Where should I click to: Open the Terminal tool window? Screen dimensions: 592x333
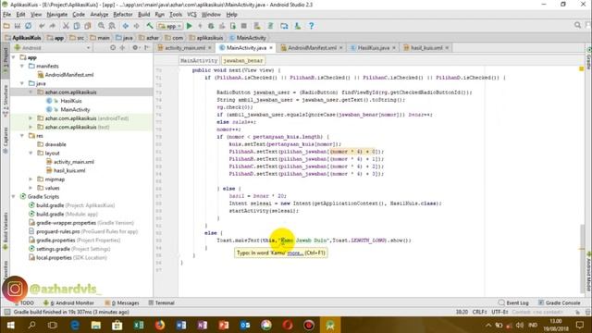[161, 303]
